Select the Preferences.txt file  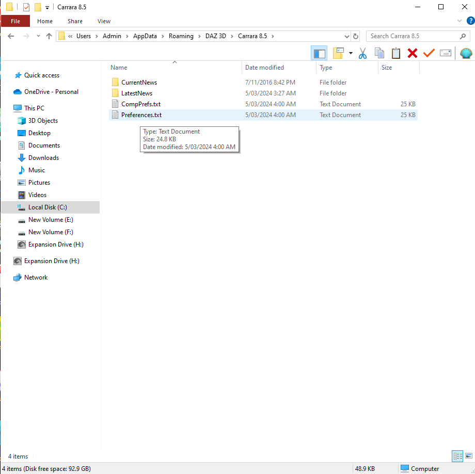263,115
